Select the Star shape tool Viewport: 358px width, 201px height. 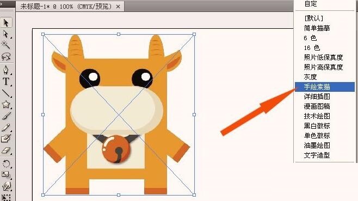(6, 105)
